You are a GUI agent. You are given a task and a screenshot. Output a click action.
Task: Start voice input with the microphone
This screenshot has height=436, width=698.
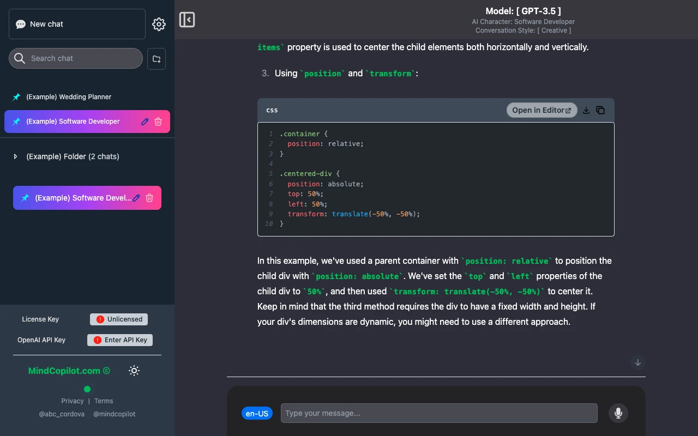(x=618, y=413)
